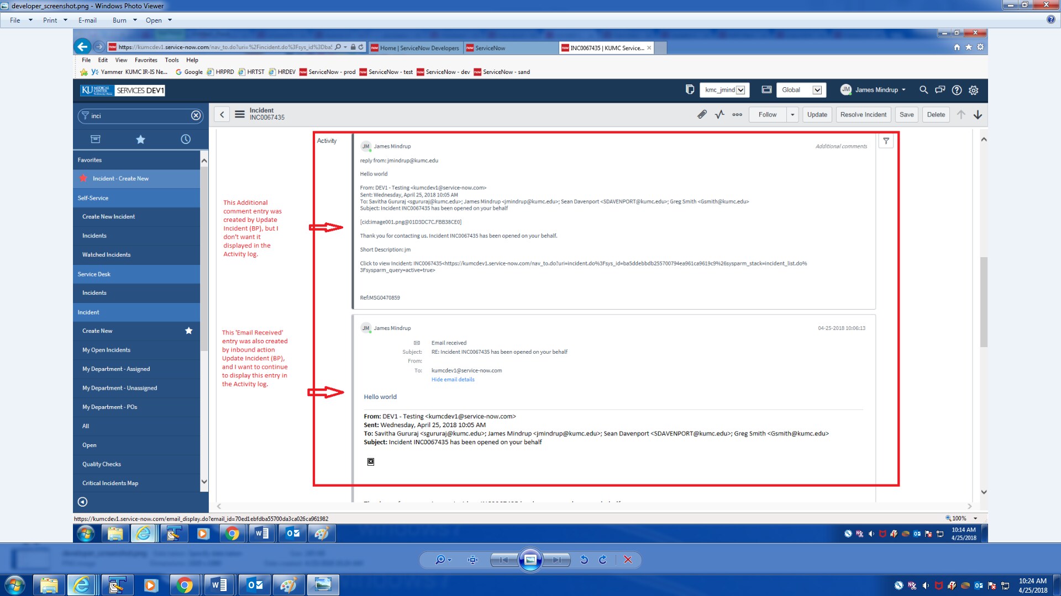Click the Resolve Incident button
The height and width of the screenshot is (596, 1061).
863,114
